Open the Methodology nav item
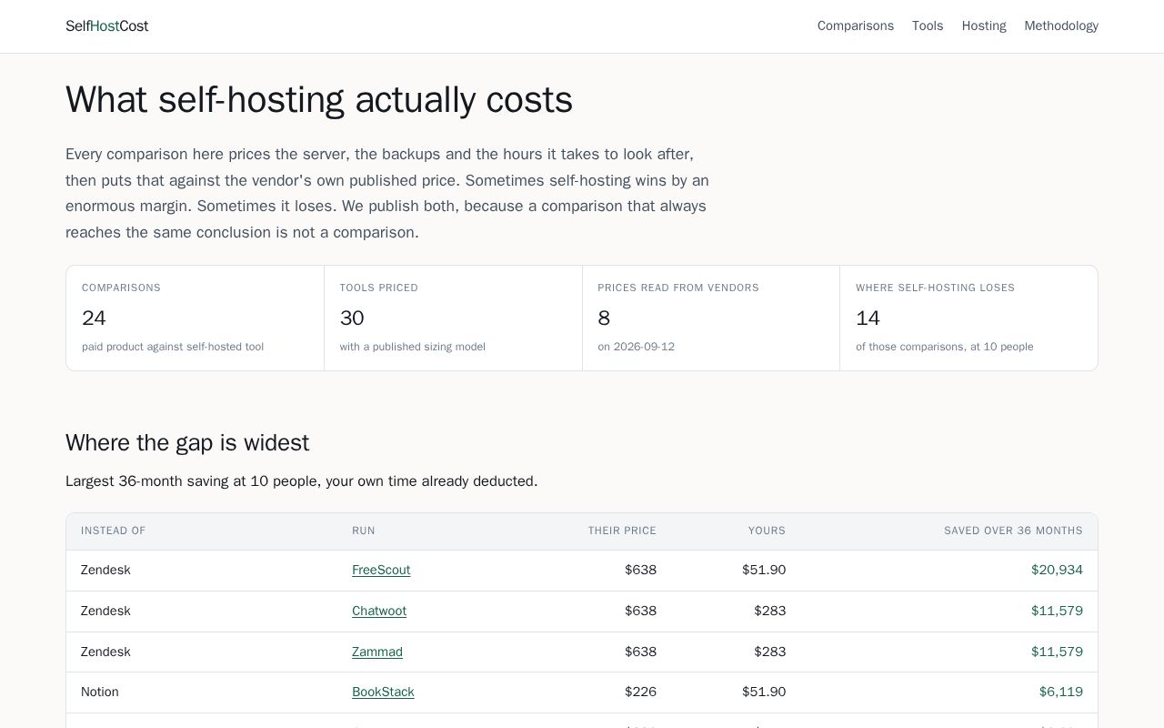The image size is (1164, 728). point(1061,25)
